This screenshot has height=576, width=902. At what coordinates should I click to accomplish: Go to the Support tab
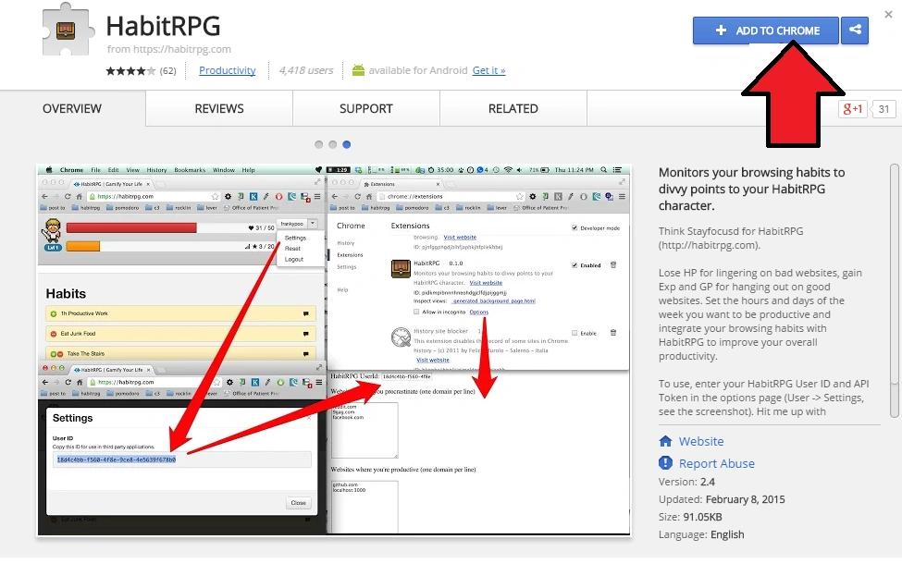click(x=366, y=109)
